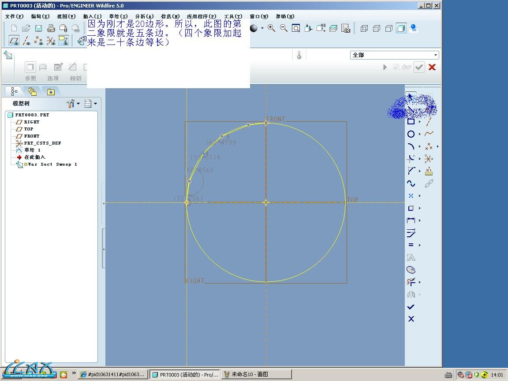Pick the spline curve tool
Viewport: 508px width, 381px height.
[411, 183]
